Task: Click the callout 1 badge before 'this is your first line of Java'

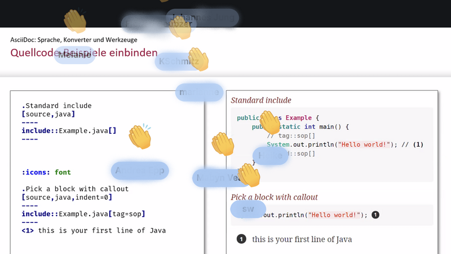Action: (241, 239)
